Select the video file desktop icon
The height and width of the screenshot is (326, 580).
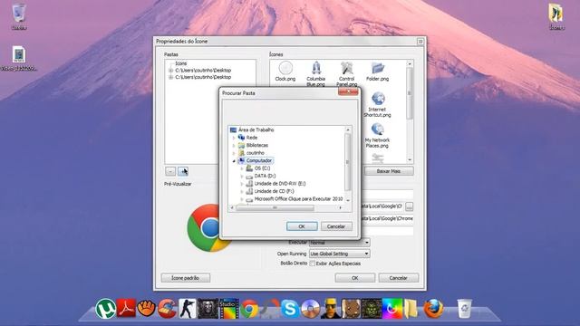(x=18, y=58)
